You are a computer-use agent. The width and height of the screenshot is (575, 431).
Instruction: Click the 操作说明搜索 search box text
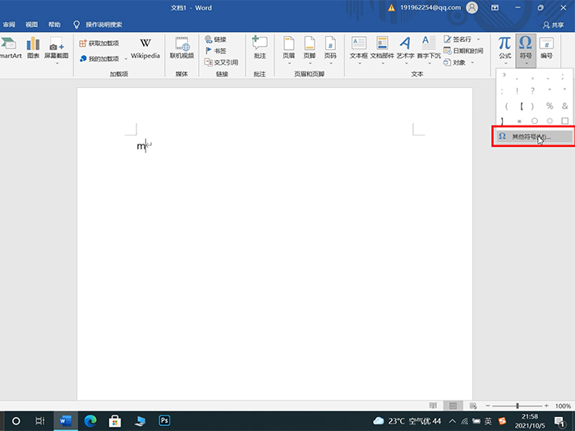pos(103,25)
